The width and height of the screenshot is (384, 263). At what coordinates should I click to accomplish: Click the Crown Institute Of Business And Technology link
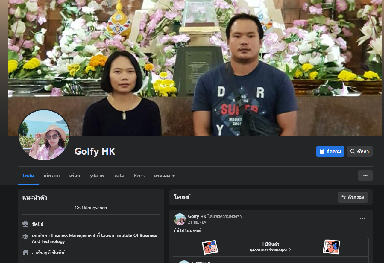(x=129, y=235)
